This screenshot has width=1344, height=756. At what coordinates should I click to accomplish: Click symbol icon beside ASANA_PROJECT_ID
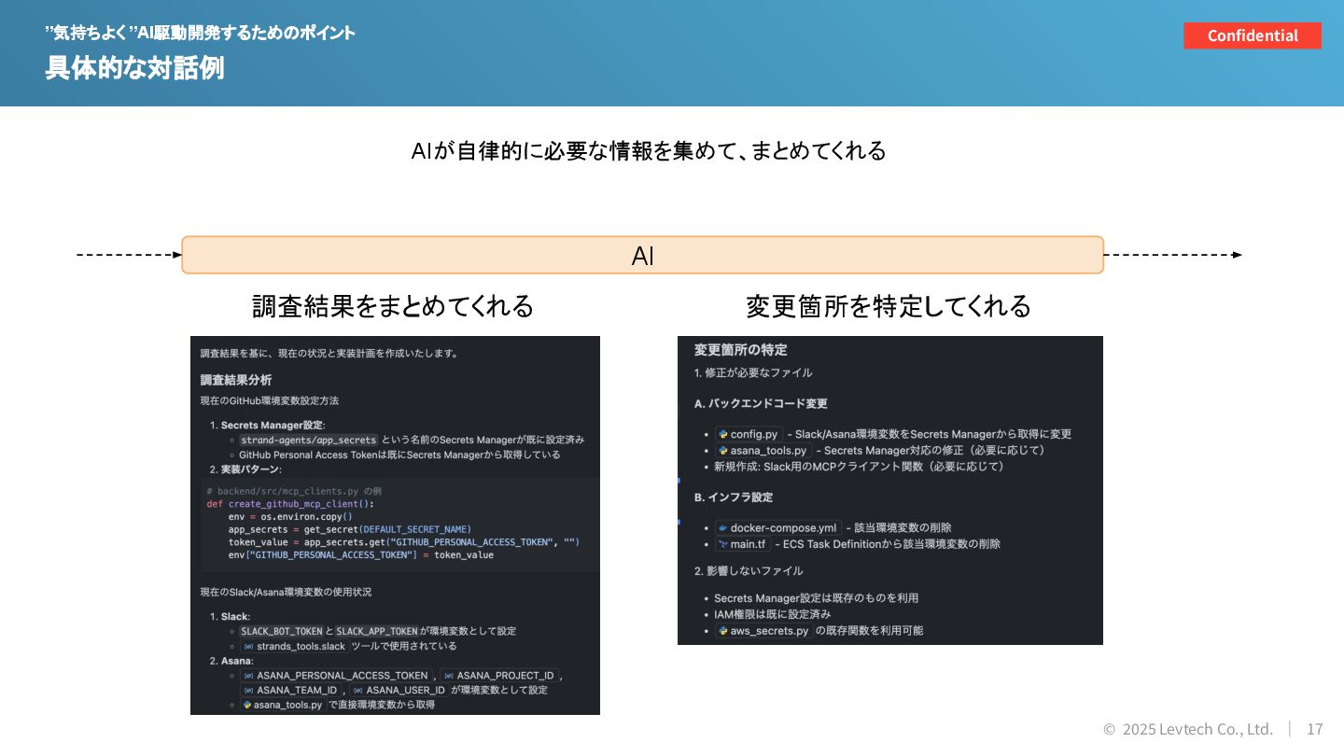pos(449,676)
